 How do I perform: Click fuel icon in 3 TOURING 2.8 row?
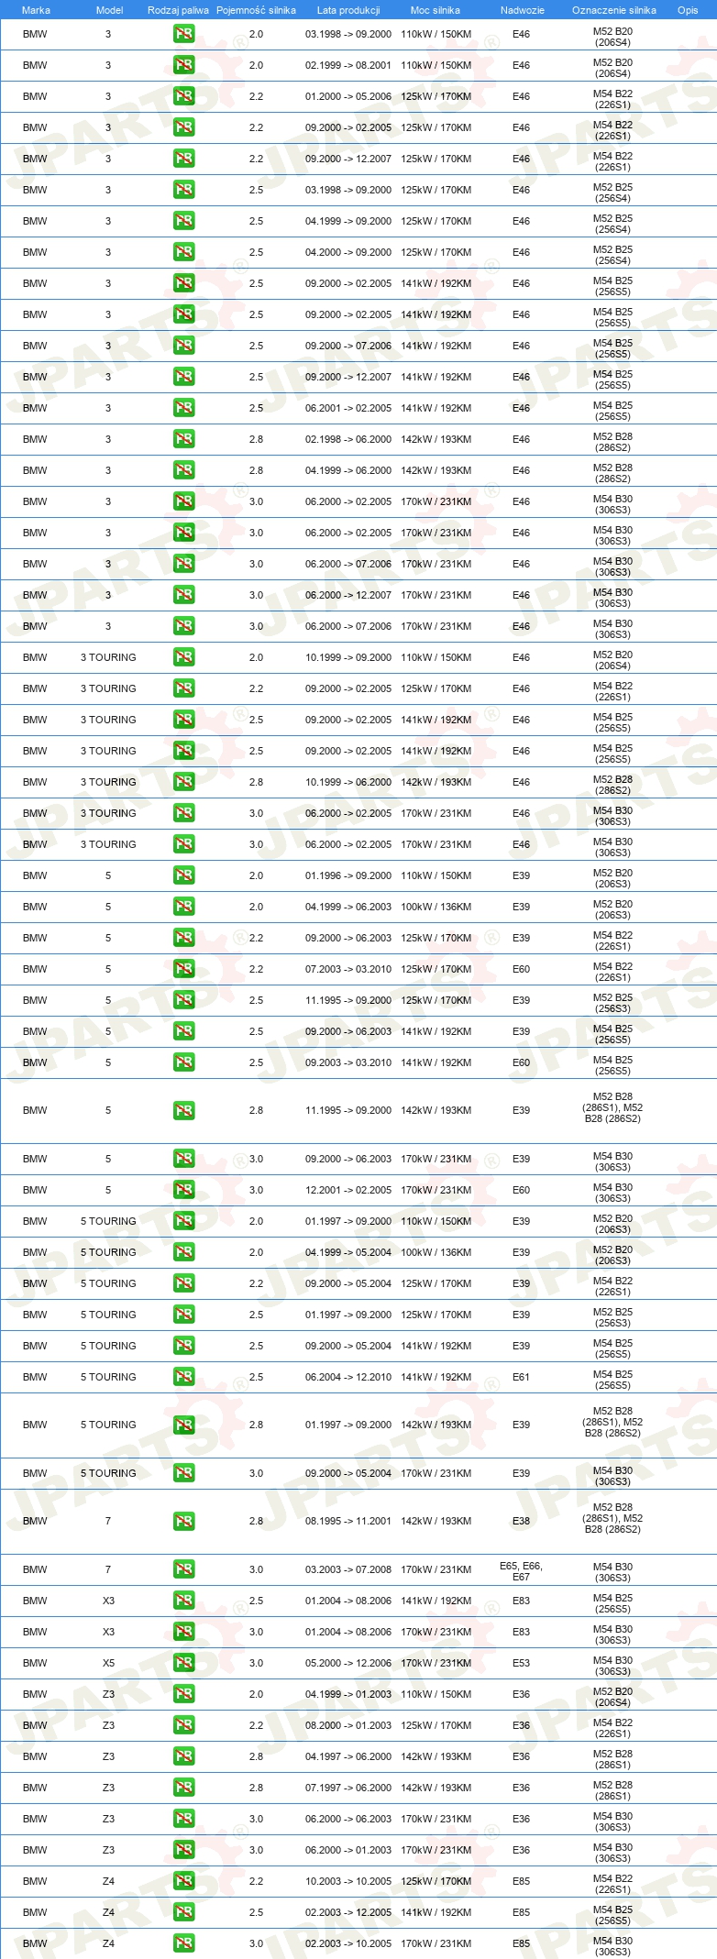[183, 782]
